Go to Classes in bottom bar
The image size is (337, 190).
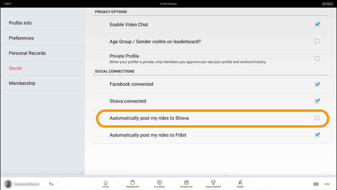coord(160,183)
